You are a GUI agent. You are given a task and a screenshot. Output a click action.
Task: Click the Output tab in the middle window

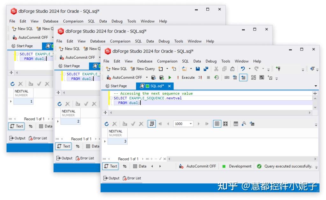(64, 158)
